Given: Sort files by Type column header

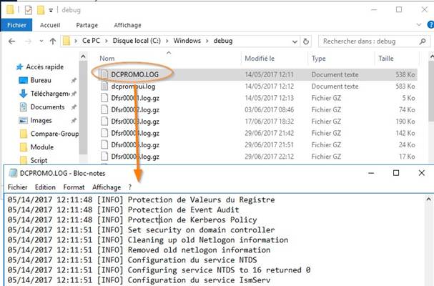Looking at the screenshot, I should (x=319, y=59).
